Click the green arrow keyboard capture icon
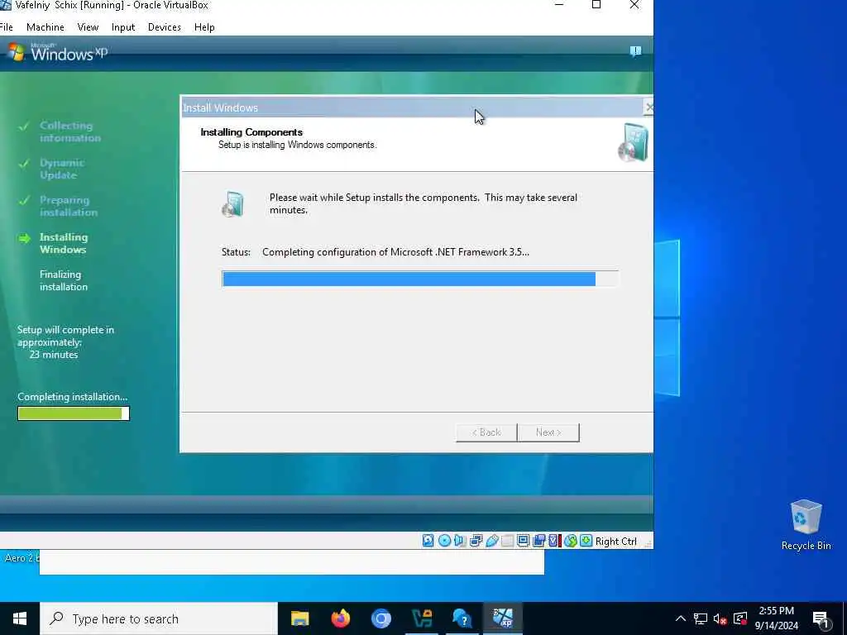 pos(586,541)
